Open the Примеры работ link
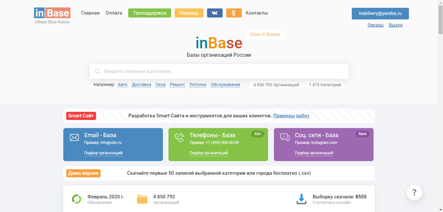This screenshot has width=443, height=212. pos(291,116)
